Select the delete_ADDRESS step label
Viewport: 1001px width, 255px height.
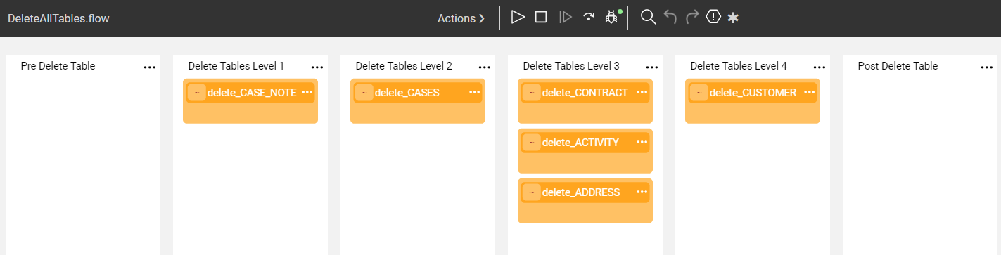(581, 192)
